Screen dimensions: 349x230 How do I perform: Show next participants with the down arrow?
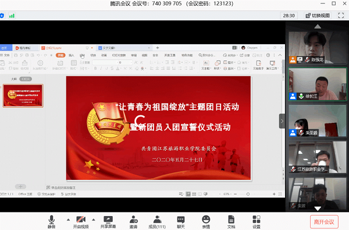click(x=318, y=208)
